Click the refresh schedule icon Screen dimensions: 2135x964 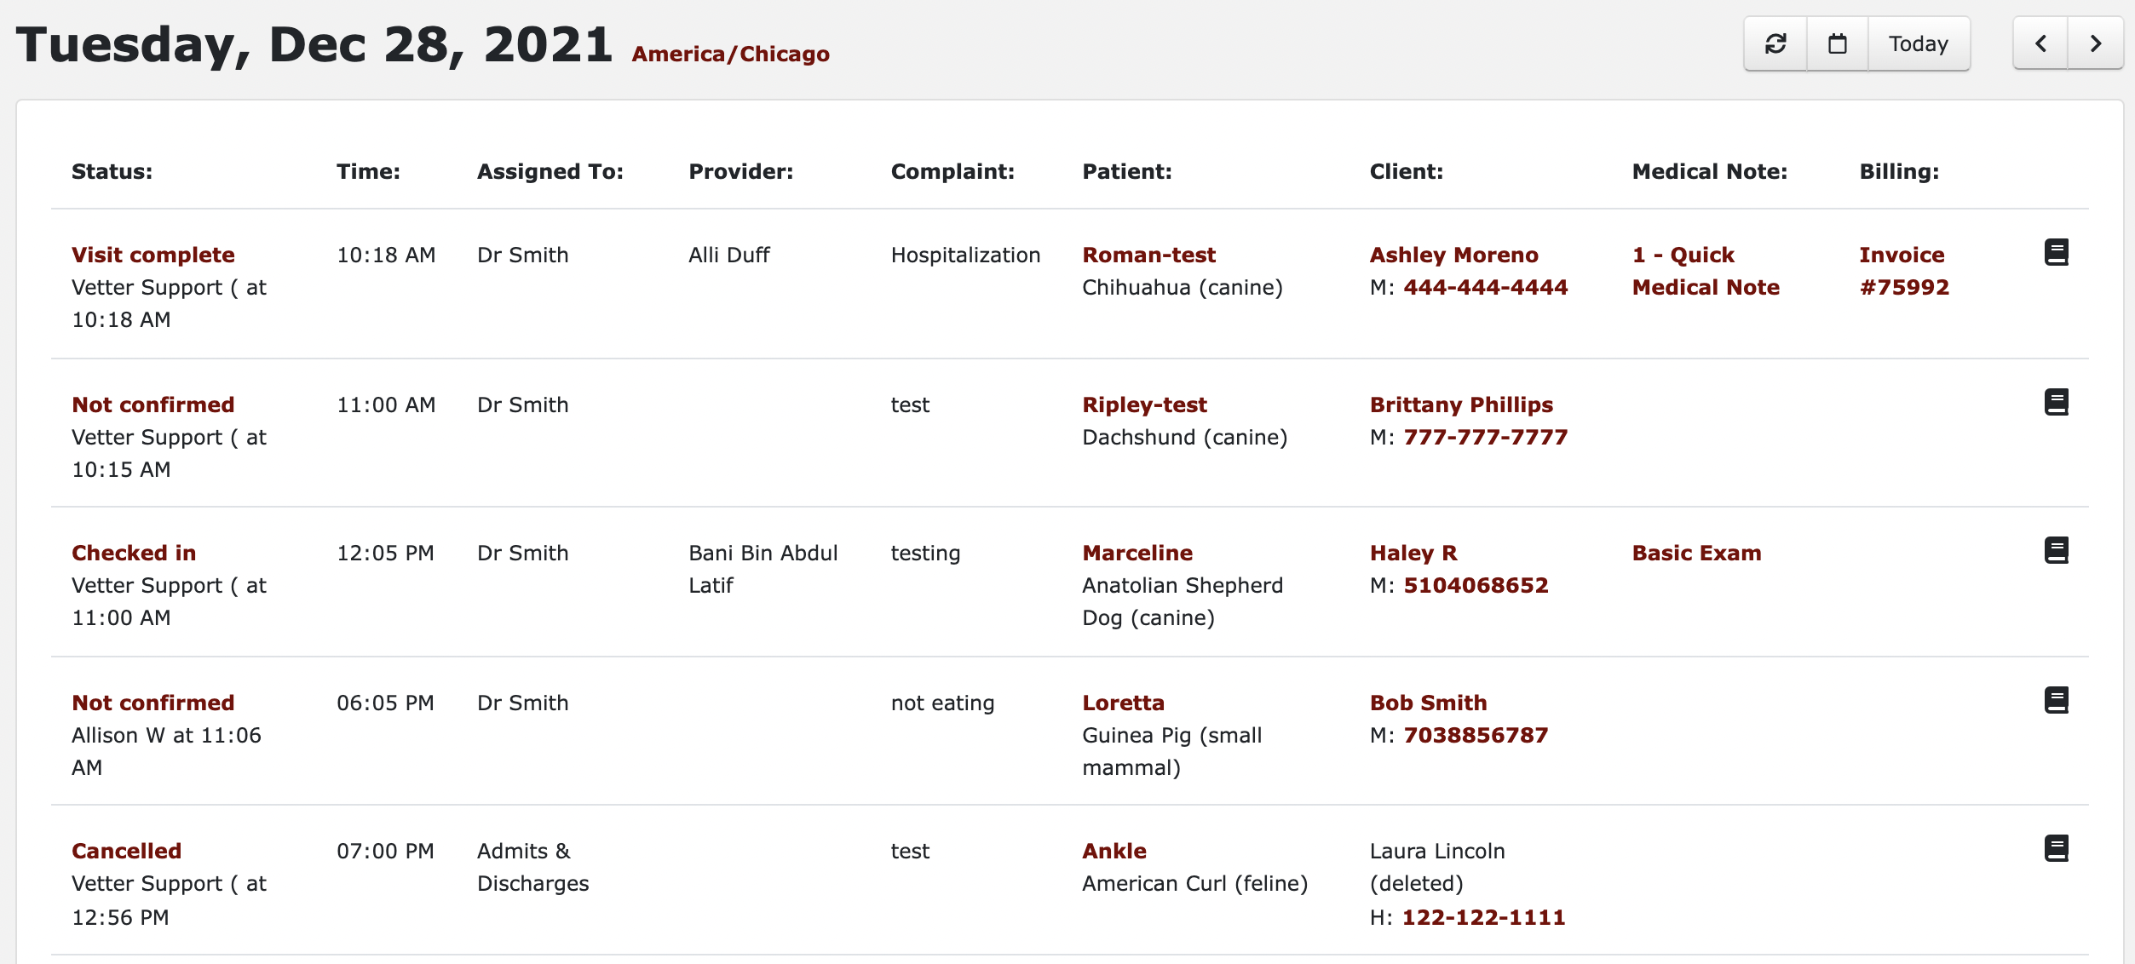pyautogui.click(x=1775, y=43)
